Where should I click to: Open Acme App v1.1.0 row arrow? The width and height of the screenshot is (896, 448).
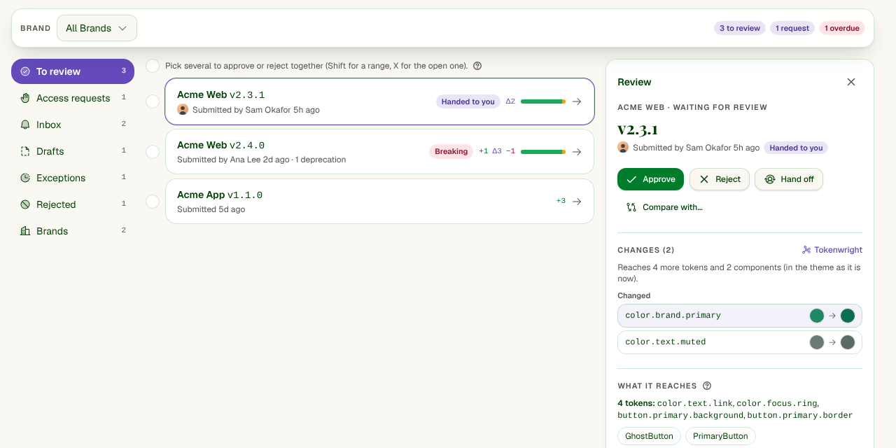pos(577,202)
